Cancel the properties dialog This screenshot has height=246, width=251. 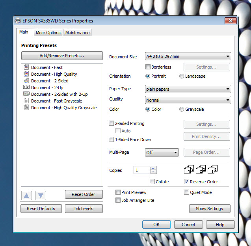click(x=188, y=225)
